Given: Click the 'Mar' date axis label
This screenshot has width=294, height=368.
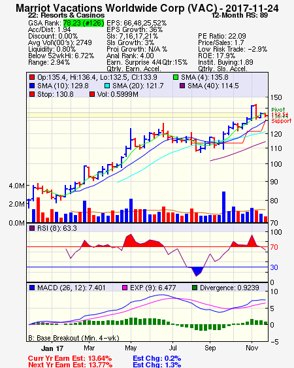Looking at the screenshot, I should [89, 348].
